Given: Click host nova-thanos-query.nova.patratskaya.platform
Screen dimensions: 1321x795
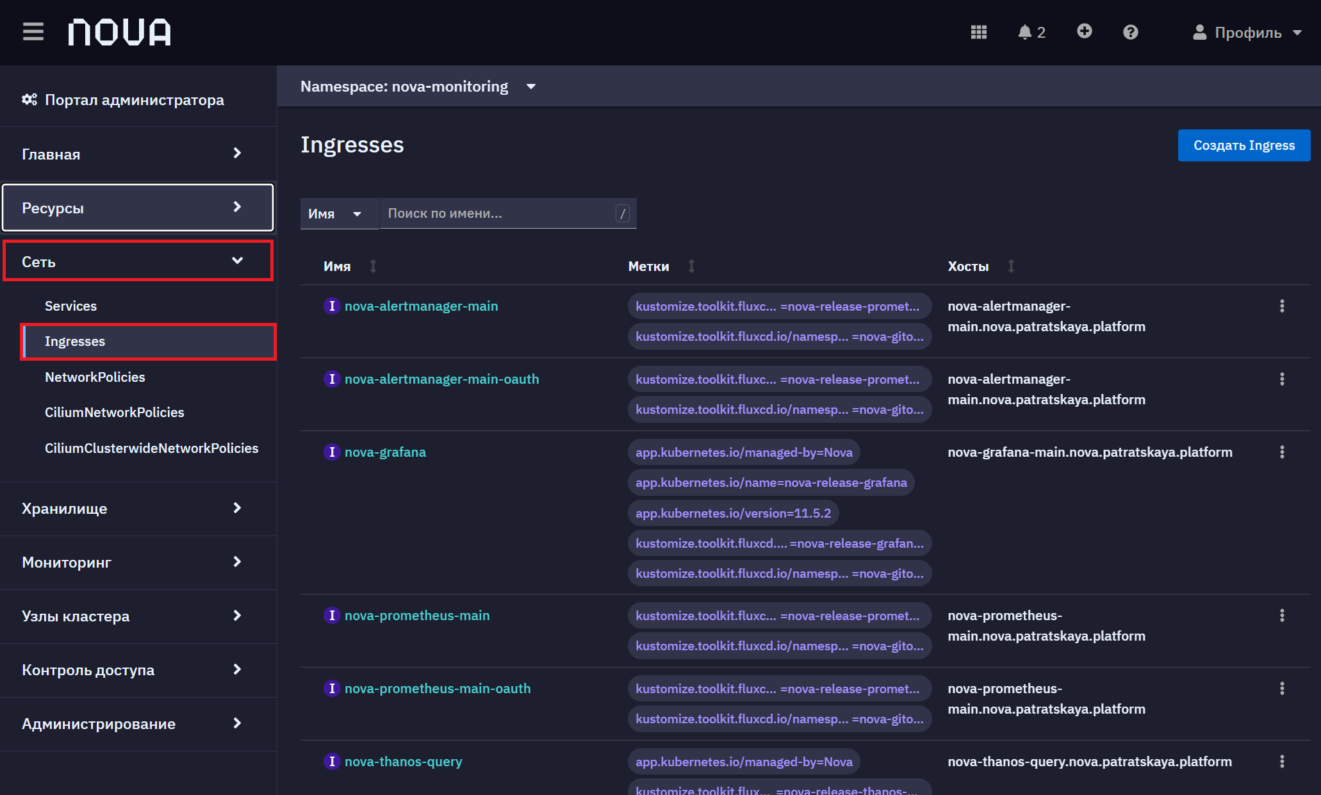Looking at the screenshot, I should 1090,762.
